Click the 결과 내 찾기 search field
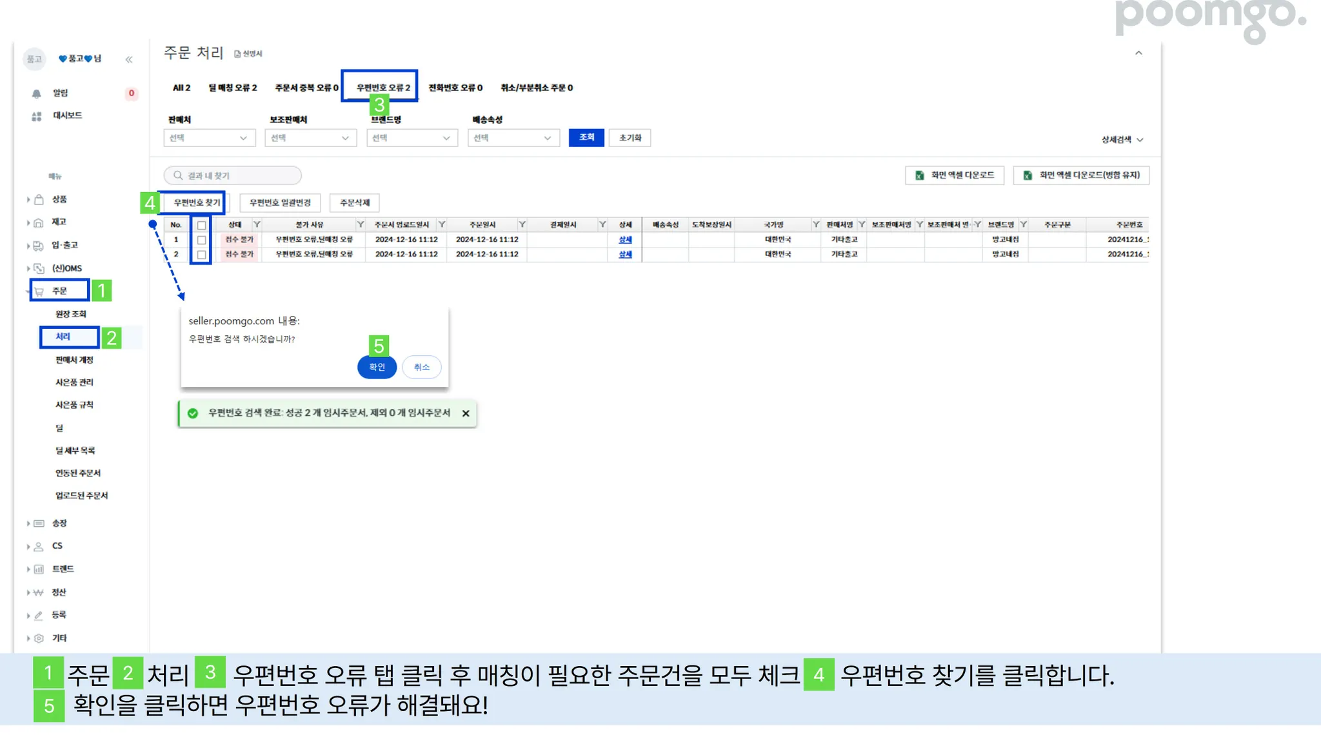 (x=233, y=175)
